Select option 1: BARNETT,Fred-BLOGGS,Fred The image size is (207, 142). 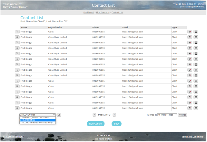(37, 118)
